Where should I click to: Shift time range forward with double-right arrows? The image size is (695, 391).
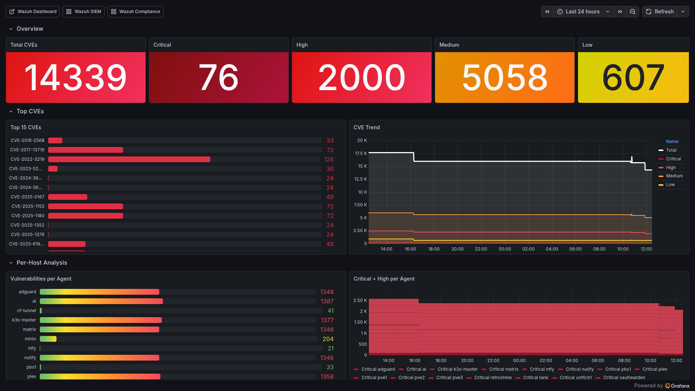[x=620, y=12]
